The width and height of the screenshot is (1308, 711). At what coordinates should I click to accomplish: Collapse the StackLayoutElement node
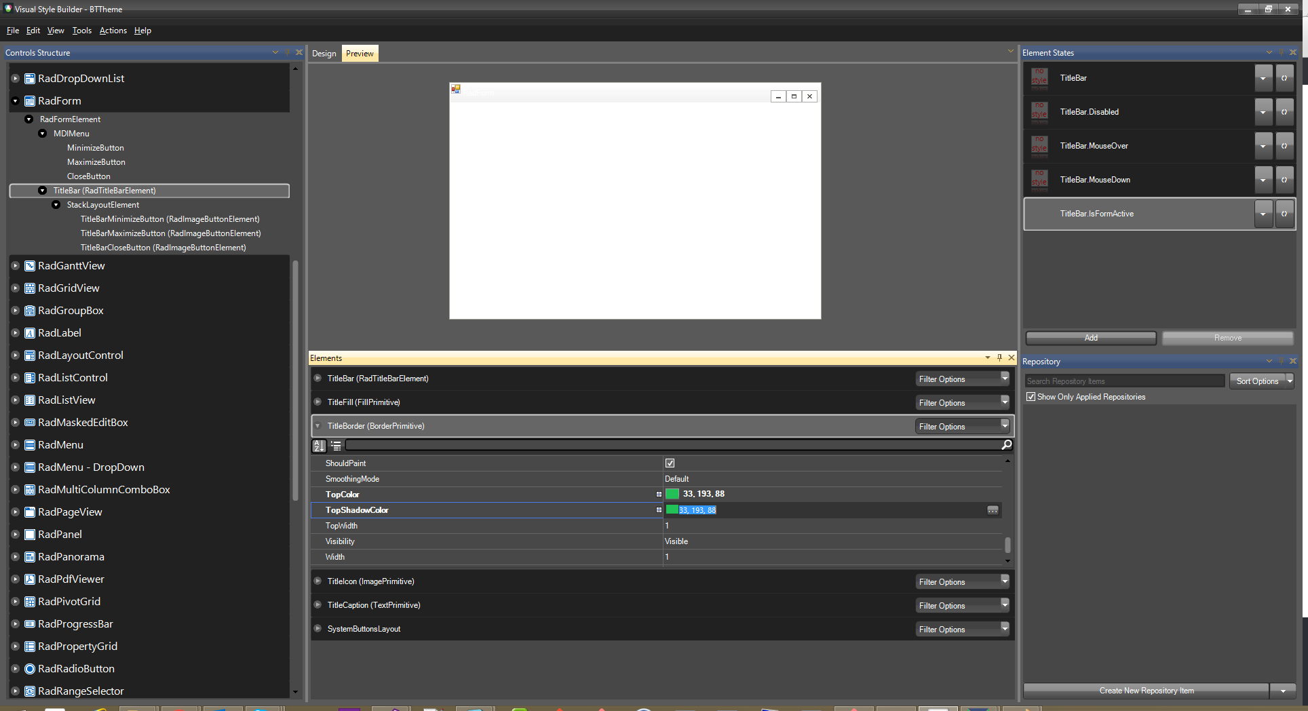coord(56,205)
